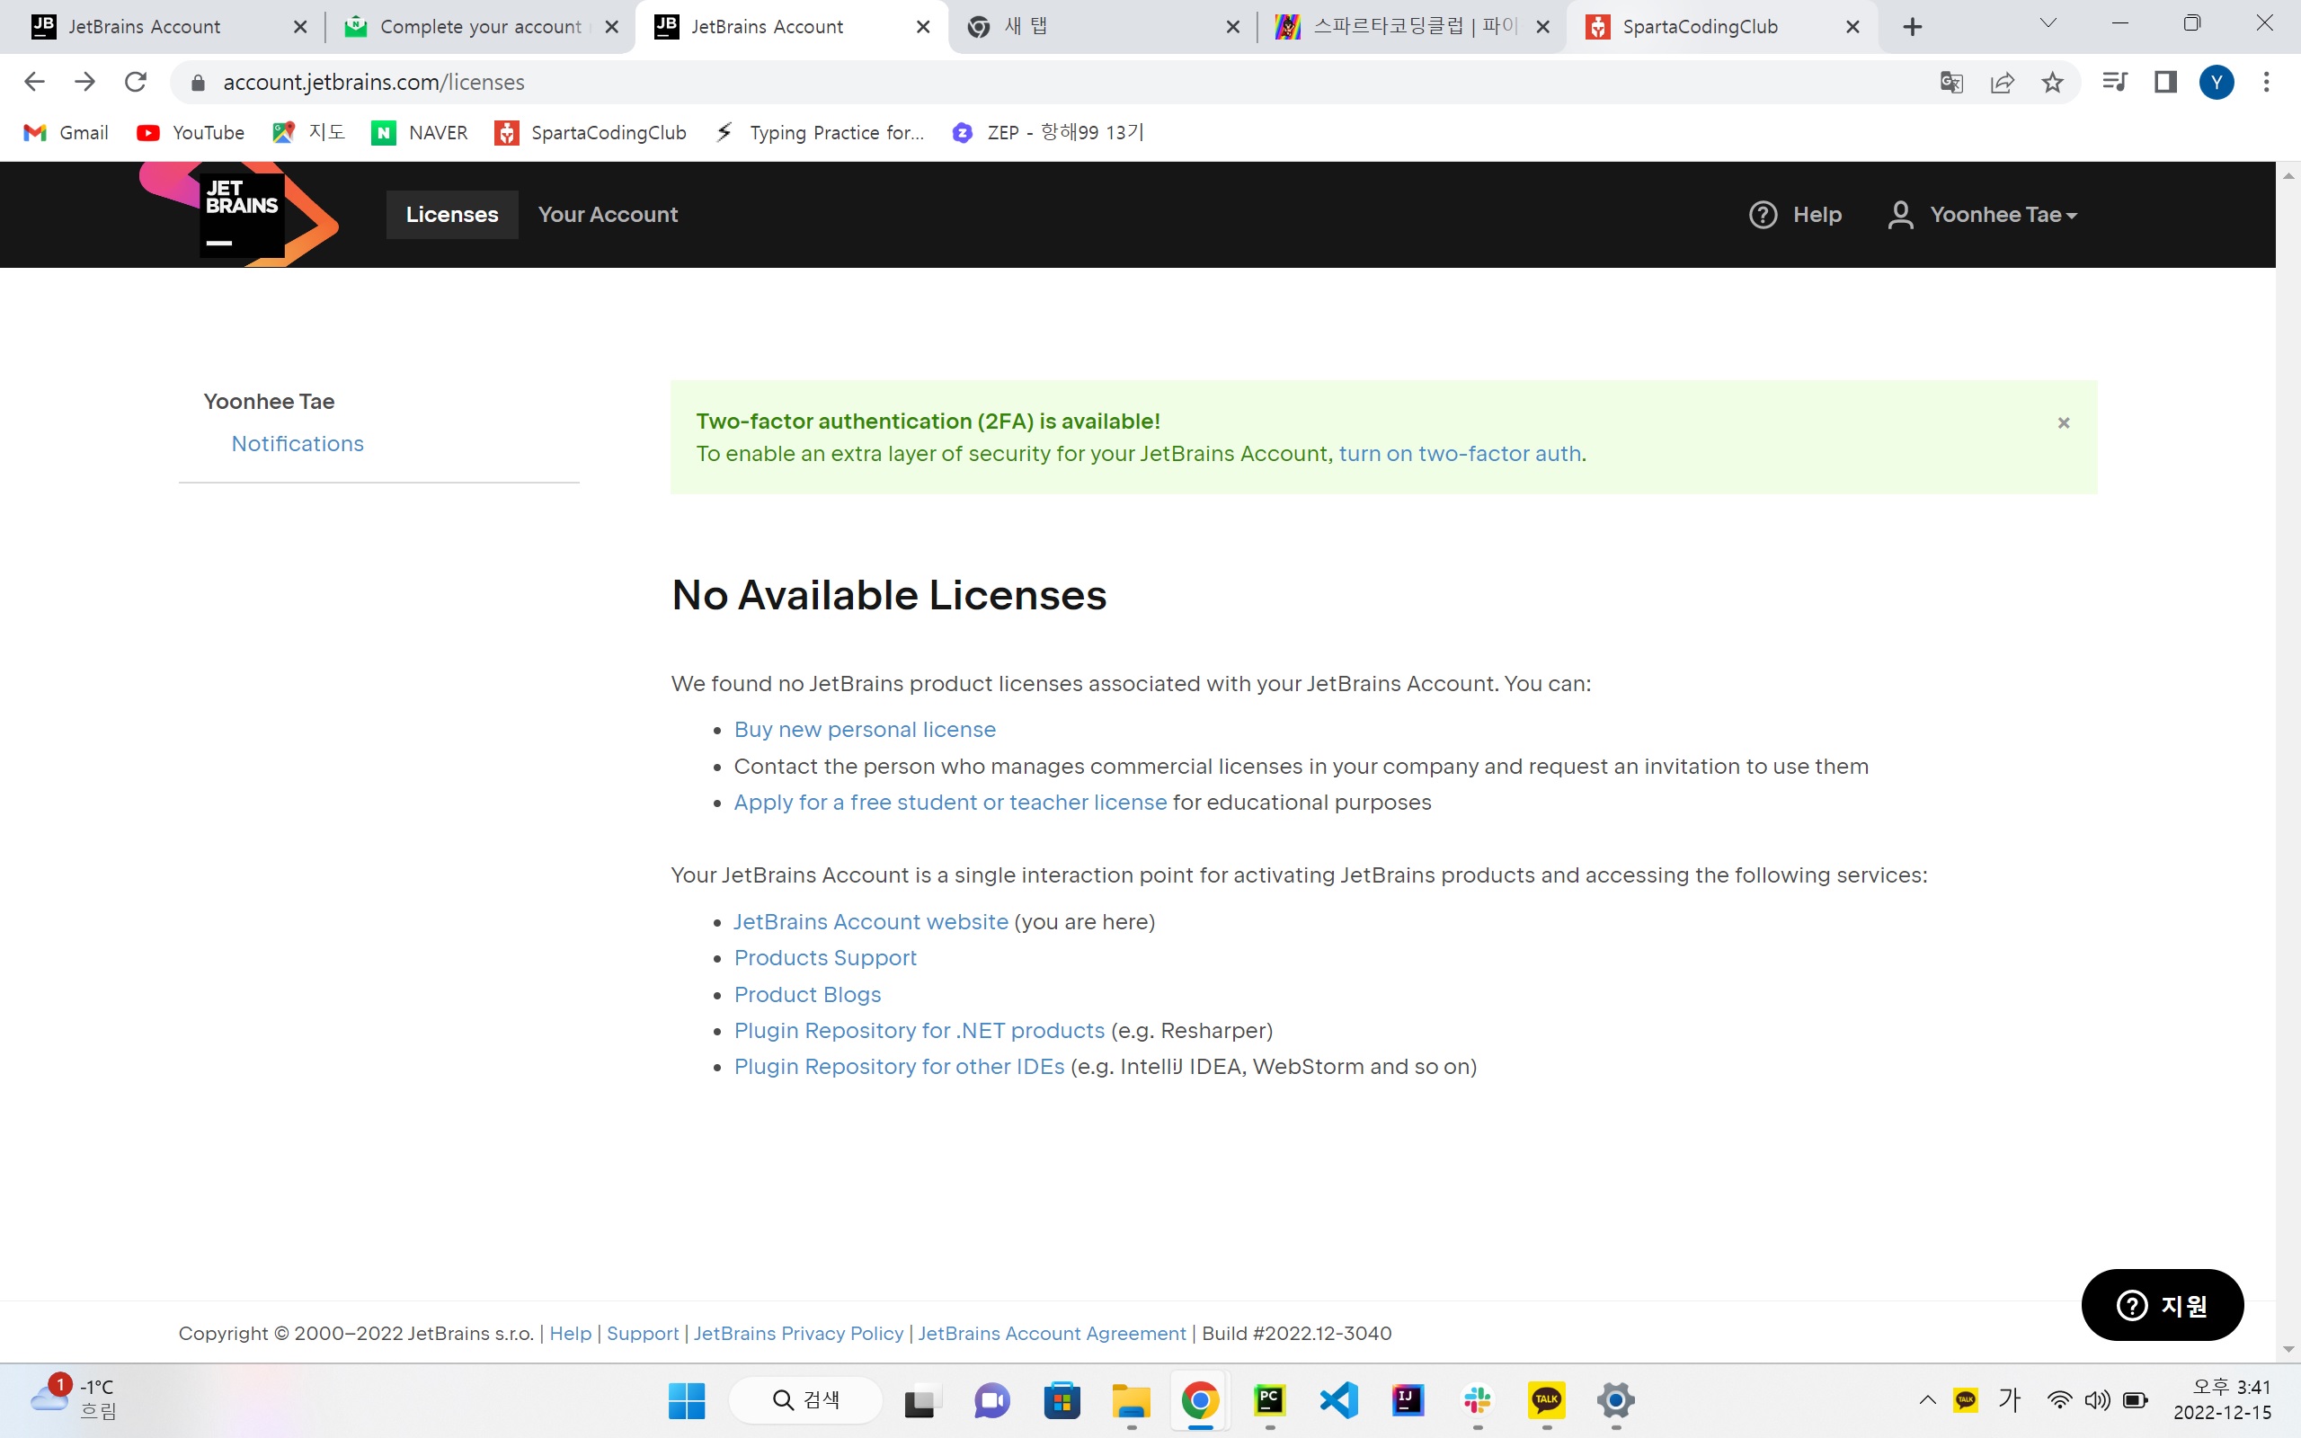Open Plugin Repository for other IDEs
The image size is (2301, 1438).
(899, 1067)
